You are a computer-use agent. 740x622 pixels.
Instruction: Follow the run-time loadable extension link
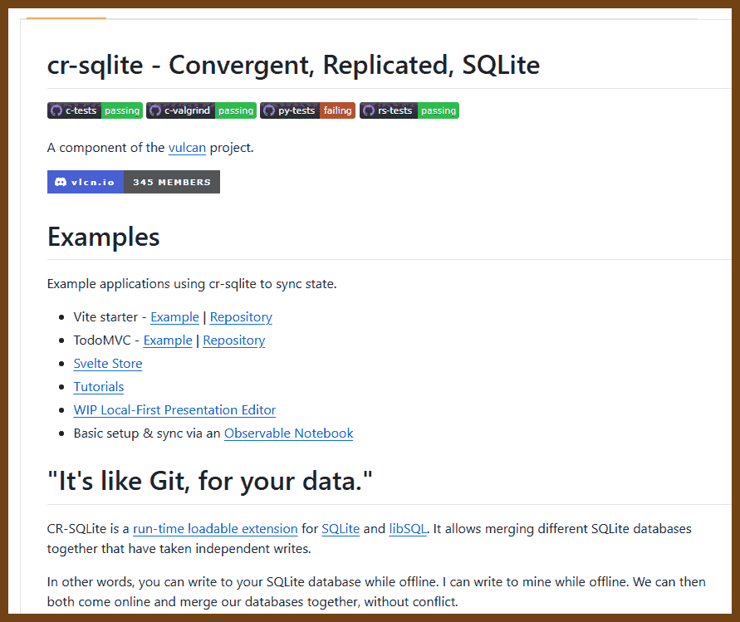[x=215, y=528]
